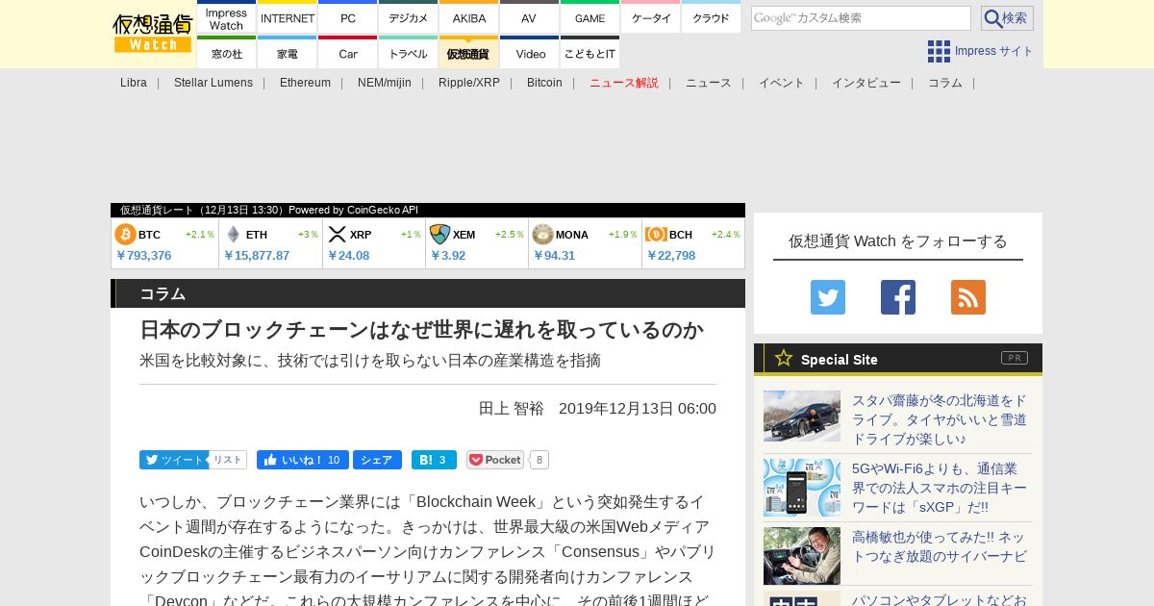Open Facebook follow icon in sidebar
This screenshot has height=606, width=1154.
click(898, 297)
